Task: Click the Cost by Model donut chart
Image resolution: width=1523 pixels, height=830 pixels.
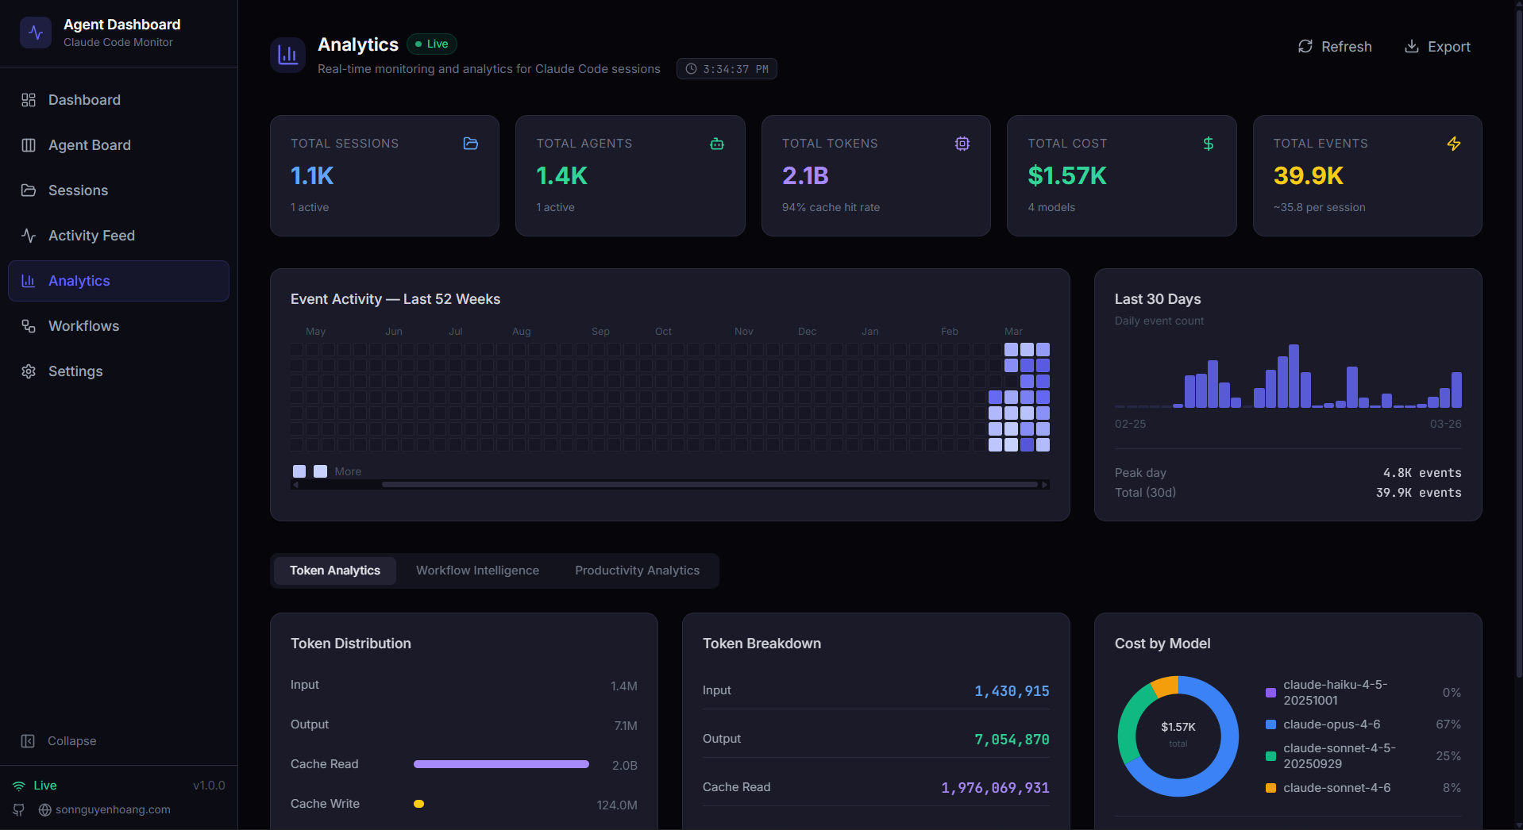Action: click(1178, 736)
